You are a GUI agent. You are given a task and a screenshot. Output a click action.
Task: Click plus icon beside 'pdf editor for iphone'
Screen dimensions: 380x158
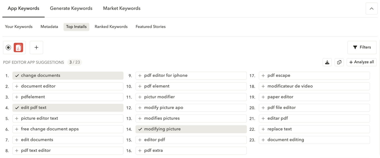click(140, 76)
